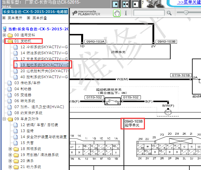Open 17 充电系统SKYACTIV-G diagram
The height and width of the screenshot is (170, 201).
[44, 59]
